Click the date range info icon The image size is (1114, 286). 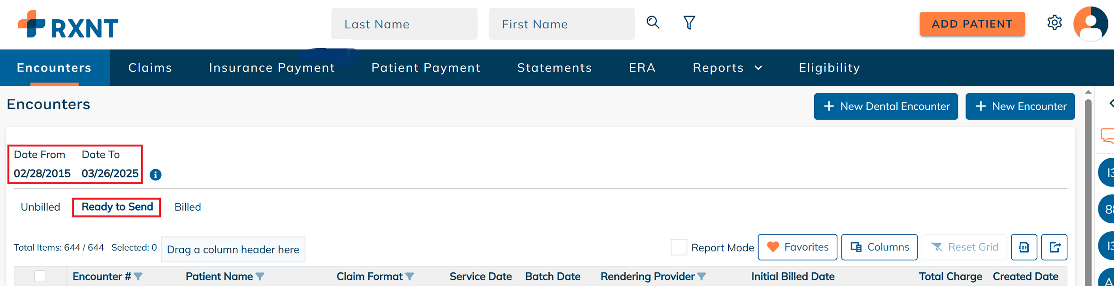coord(156,175)
